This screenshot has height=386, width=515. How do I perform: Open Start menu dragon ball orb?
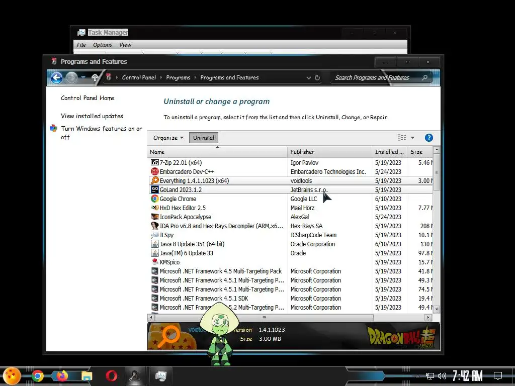(x=12, y=376)
